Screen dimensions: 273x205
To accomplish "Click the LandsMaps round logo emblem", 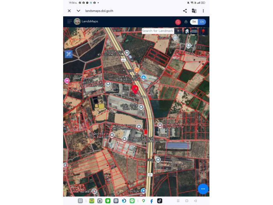I will 77,21.
